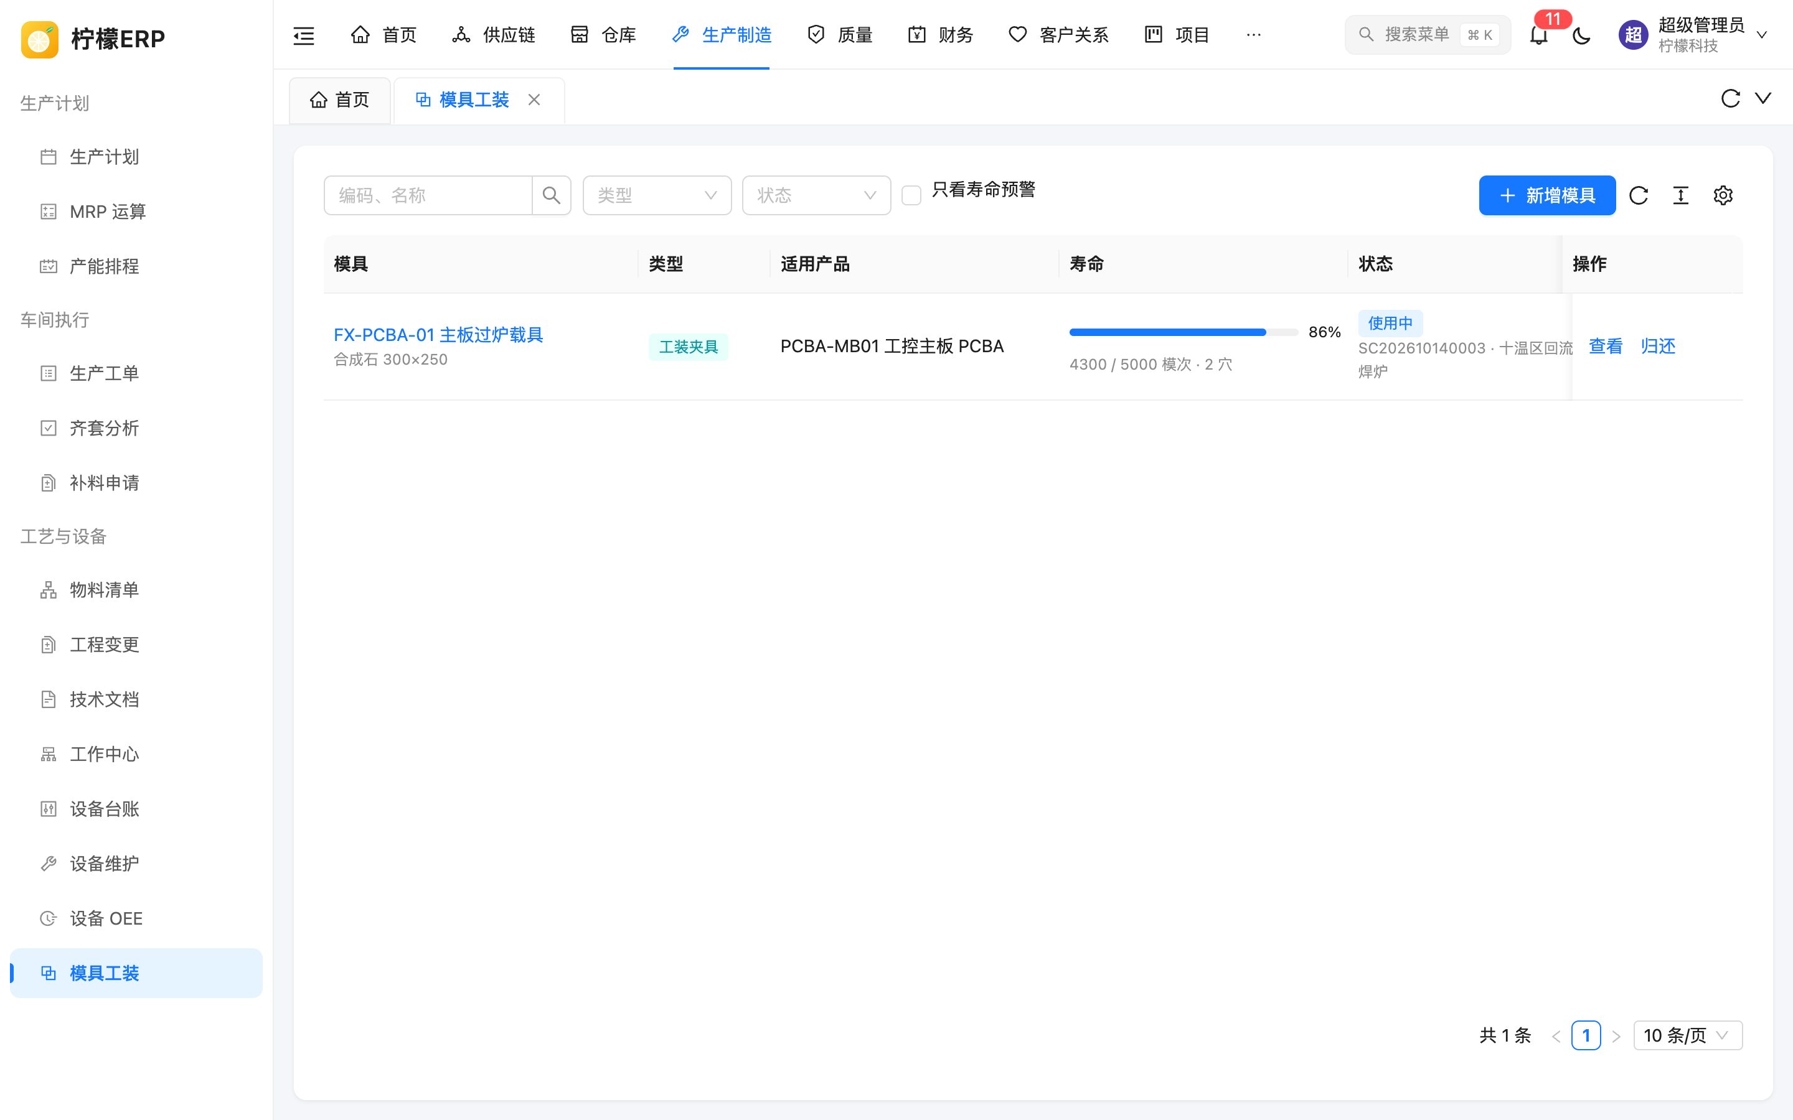Switch to the 首页 tab

340,100
